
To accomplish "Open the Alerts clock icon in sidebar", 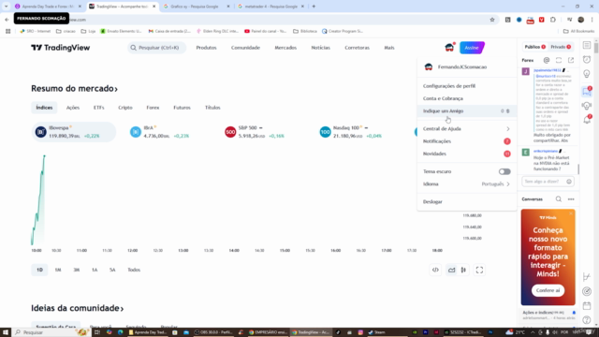I will click(x=587, y=59).
